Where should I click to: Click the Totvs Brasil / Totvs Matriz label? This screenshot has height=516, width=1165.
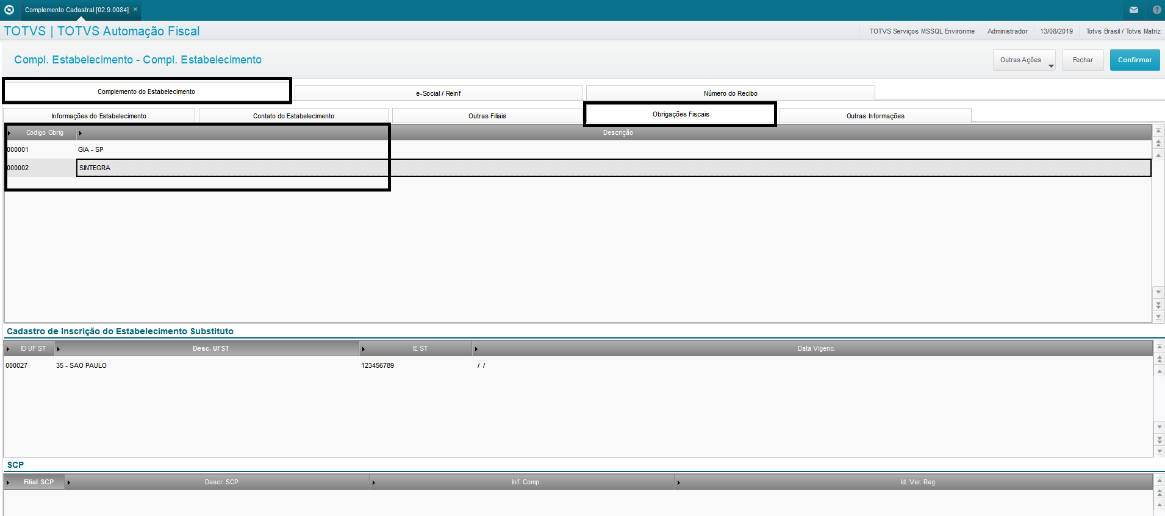coord(1123,31)
